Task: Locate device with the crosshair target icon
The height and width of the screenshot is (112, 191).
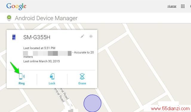Action: click(91, 36)
